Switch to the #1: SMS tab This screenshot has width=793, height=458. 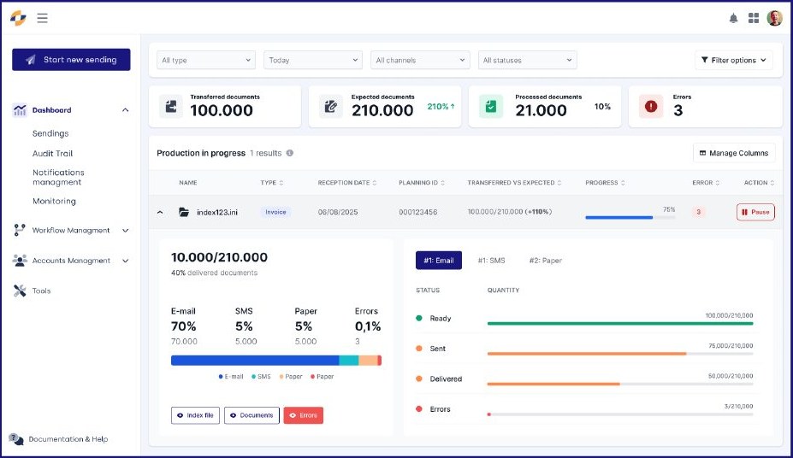[x=491, y=261]
